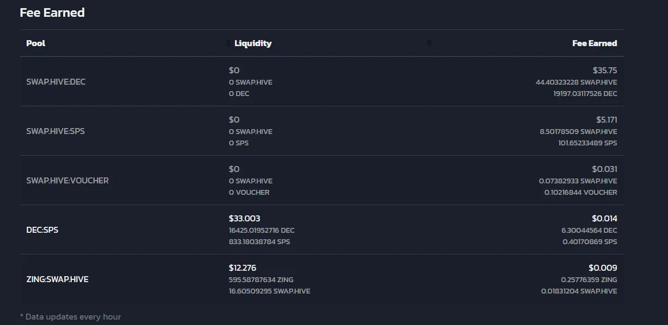This screenshot has height=325, width=668.
Task: Click the 595.58787634 ZING amount
Action: pos(261,279)
